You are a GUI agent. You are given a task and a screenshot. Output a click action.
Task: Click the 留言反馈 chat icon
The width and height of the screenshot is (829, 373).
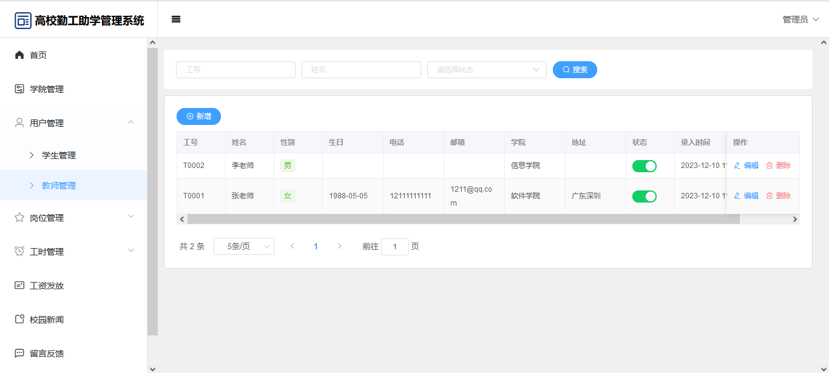coord(19,354)
